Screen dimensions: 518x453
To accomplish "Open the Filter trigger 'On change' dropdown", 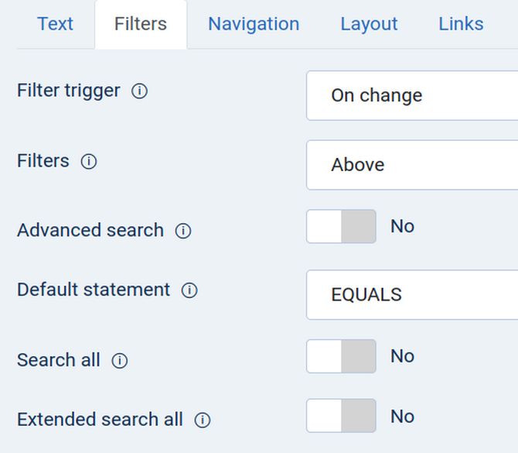I will tap(412, 95).
